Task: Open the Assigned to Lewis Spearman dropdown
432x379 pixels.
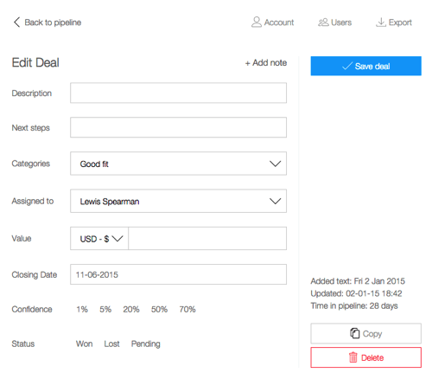Action: (x=178, y=201)
